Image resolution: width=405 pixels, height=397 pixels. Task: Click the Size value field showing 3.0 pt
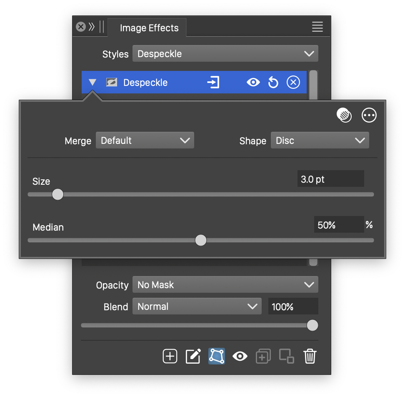coord(330,179)
